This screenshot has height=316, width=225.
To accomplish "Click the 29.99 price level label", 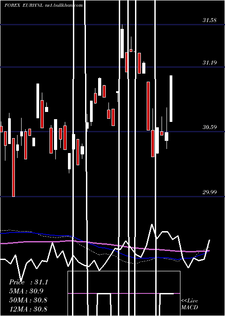I will click(x=210, y=192).
